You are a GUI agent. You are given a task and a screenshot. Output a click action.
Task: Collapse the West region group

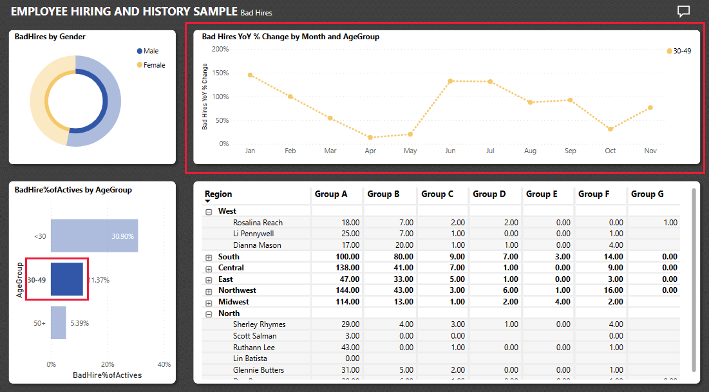click(x=208, y=210)
